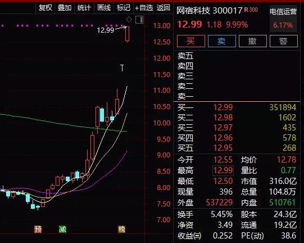Click the 警 alert button
The image size is (304, 243).
[x=284, y=41]
